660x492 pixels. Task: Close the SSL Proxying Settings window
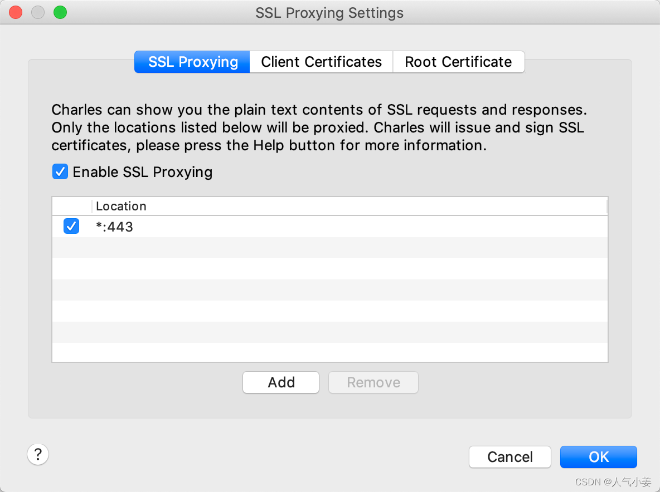point(15,12)
